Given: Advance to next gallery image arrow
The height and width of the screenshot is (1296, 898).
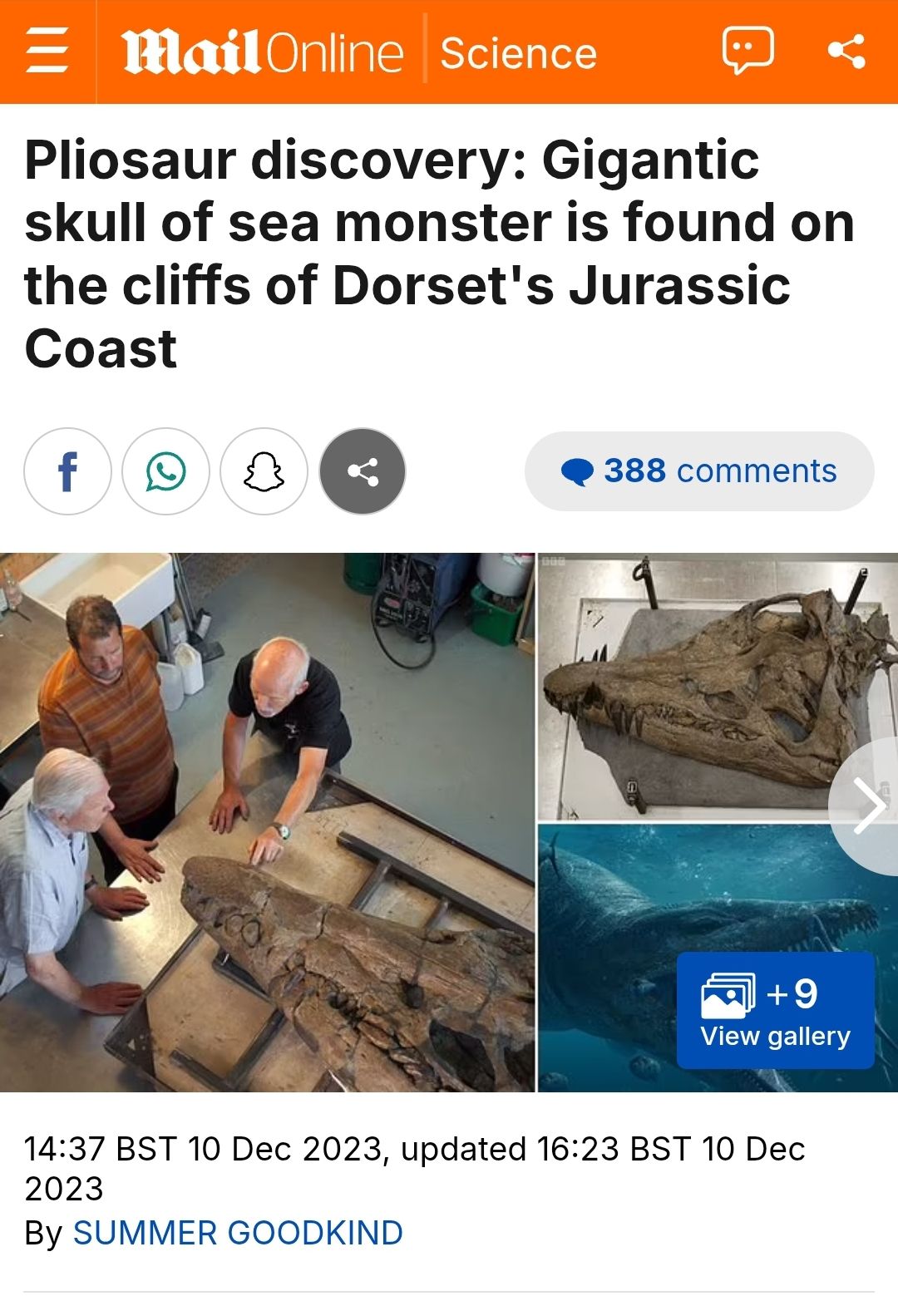Looking at the screenshot, I should click(867, 806).
